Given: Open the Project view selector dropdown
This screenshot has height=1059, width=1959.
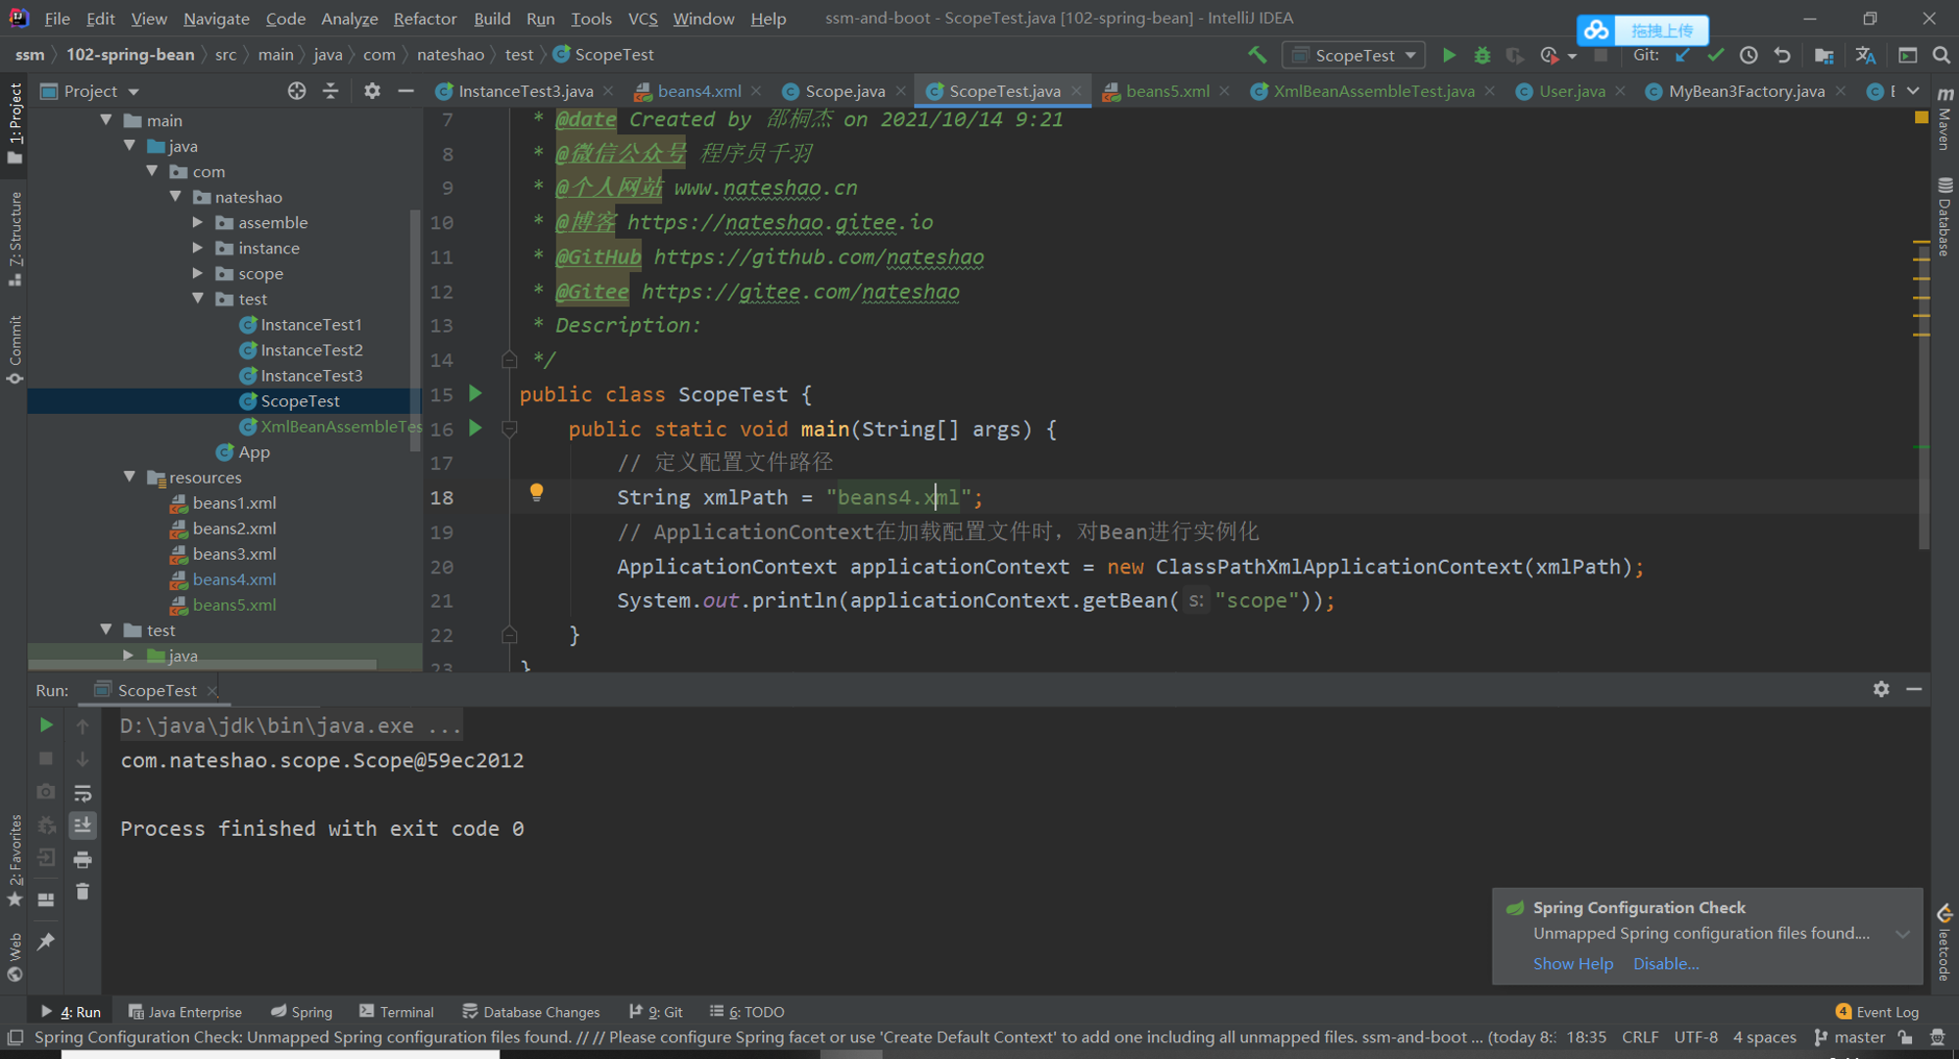Looking at the screenshot, I should point(90,91).
